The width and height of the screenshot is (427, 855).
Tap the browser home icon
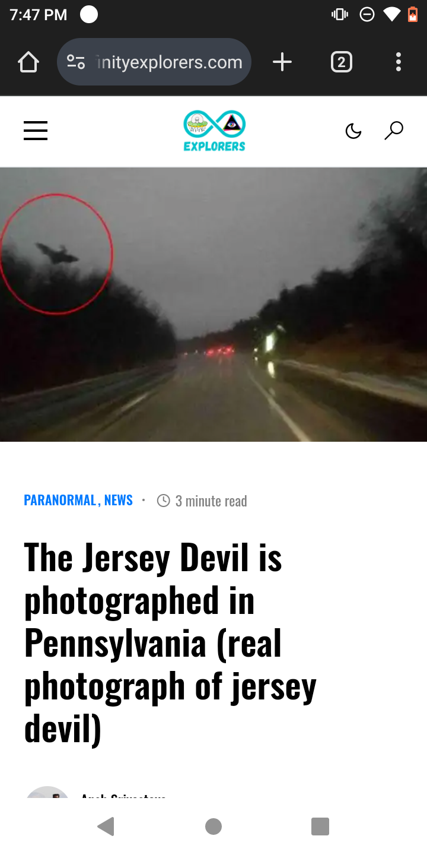[28, 62]
